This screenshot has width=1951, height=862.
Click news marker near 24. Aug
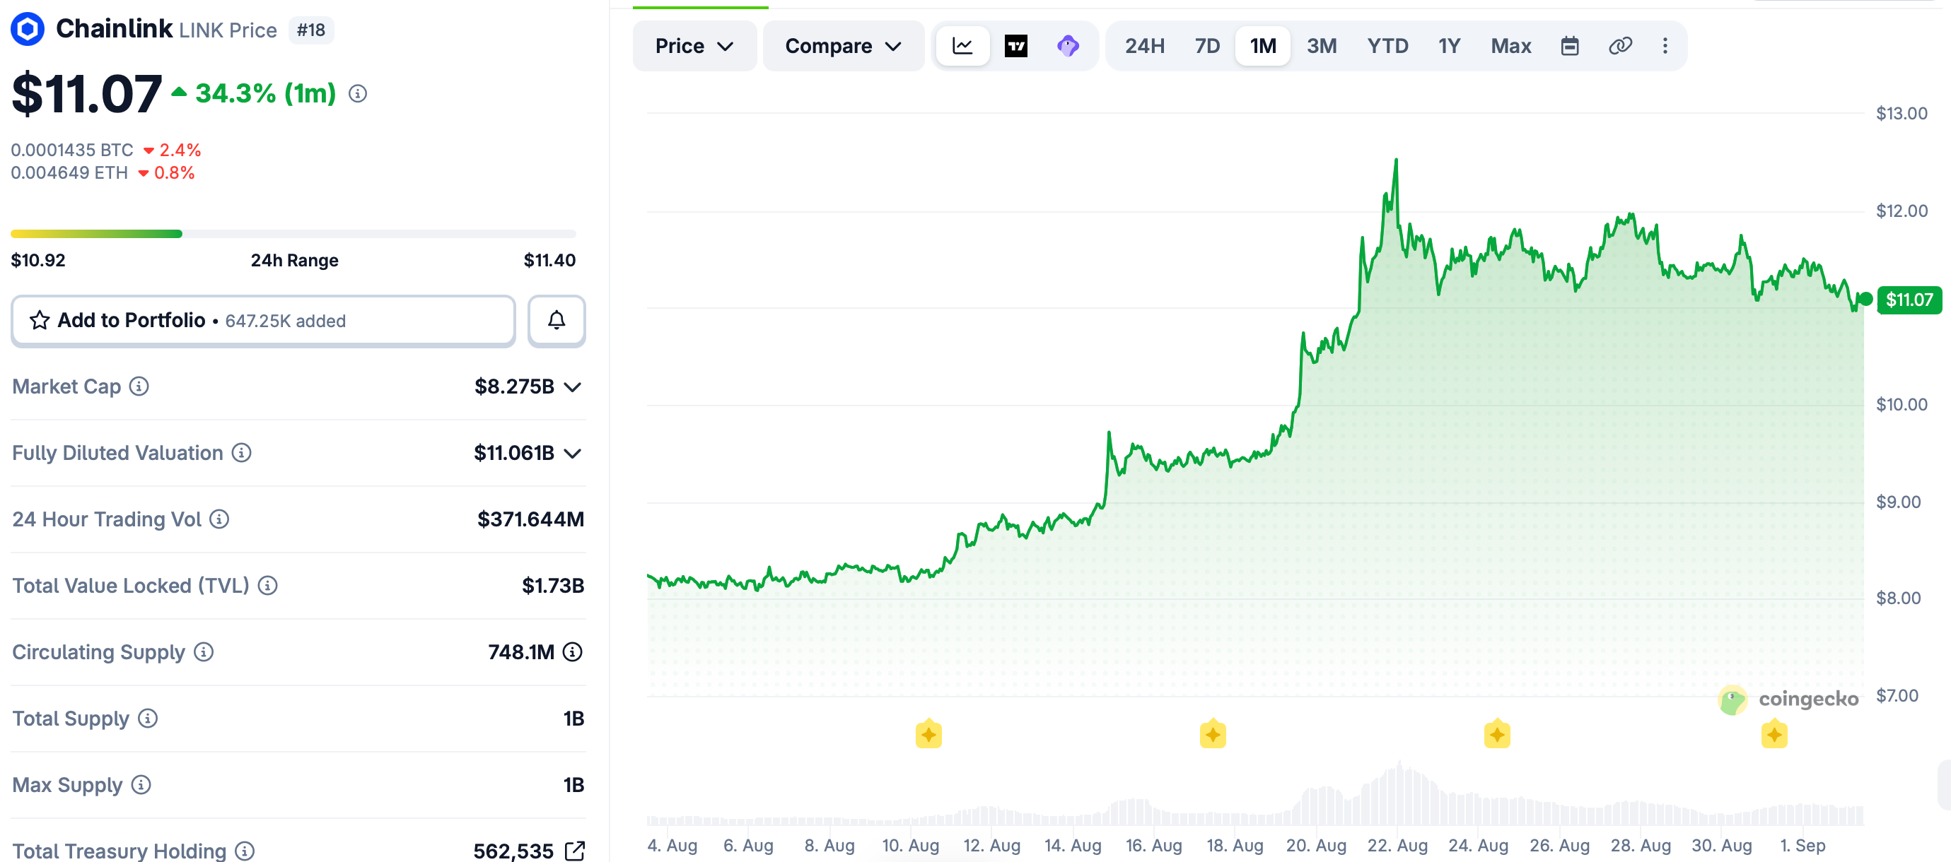[1496, 734]
